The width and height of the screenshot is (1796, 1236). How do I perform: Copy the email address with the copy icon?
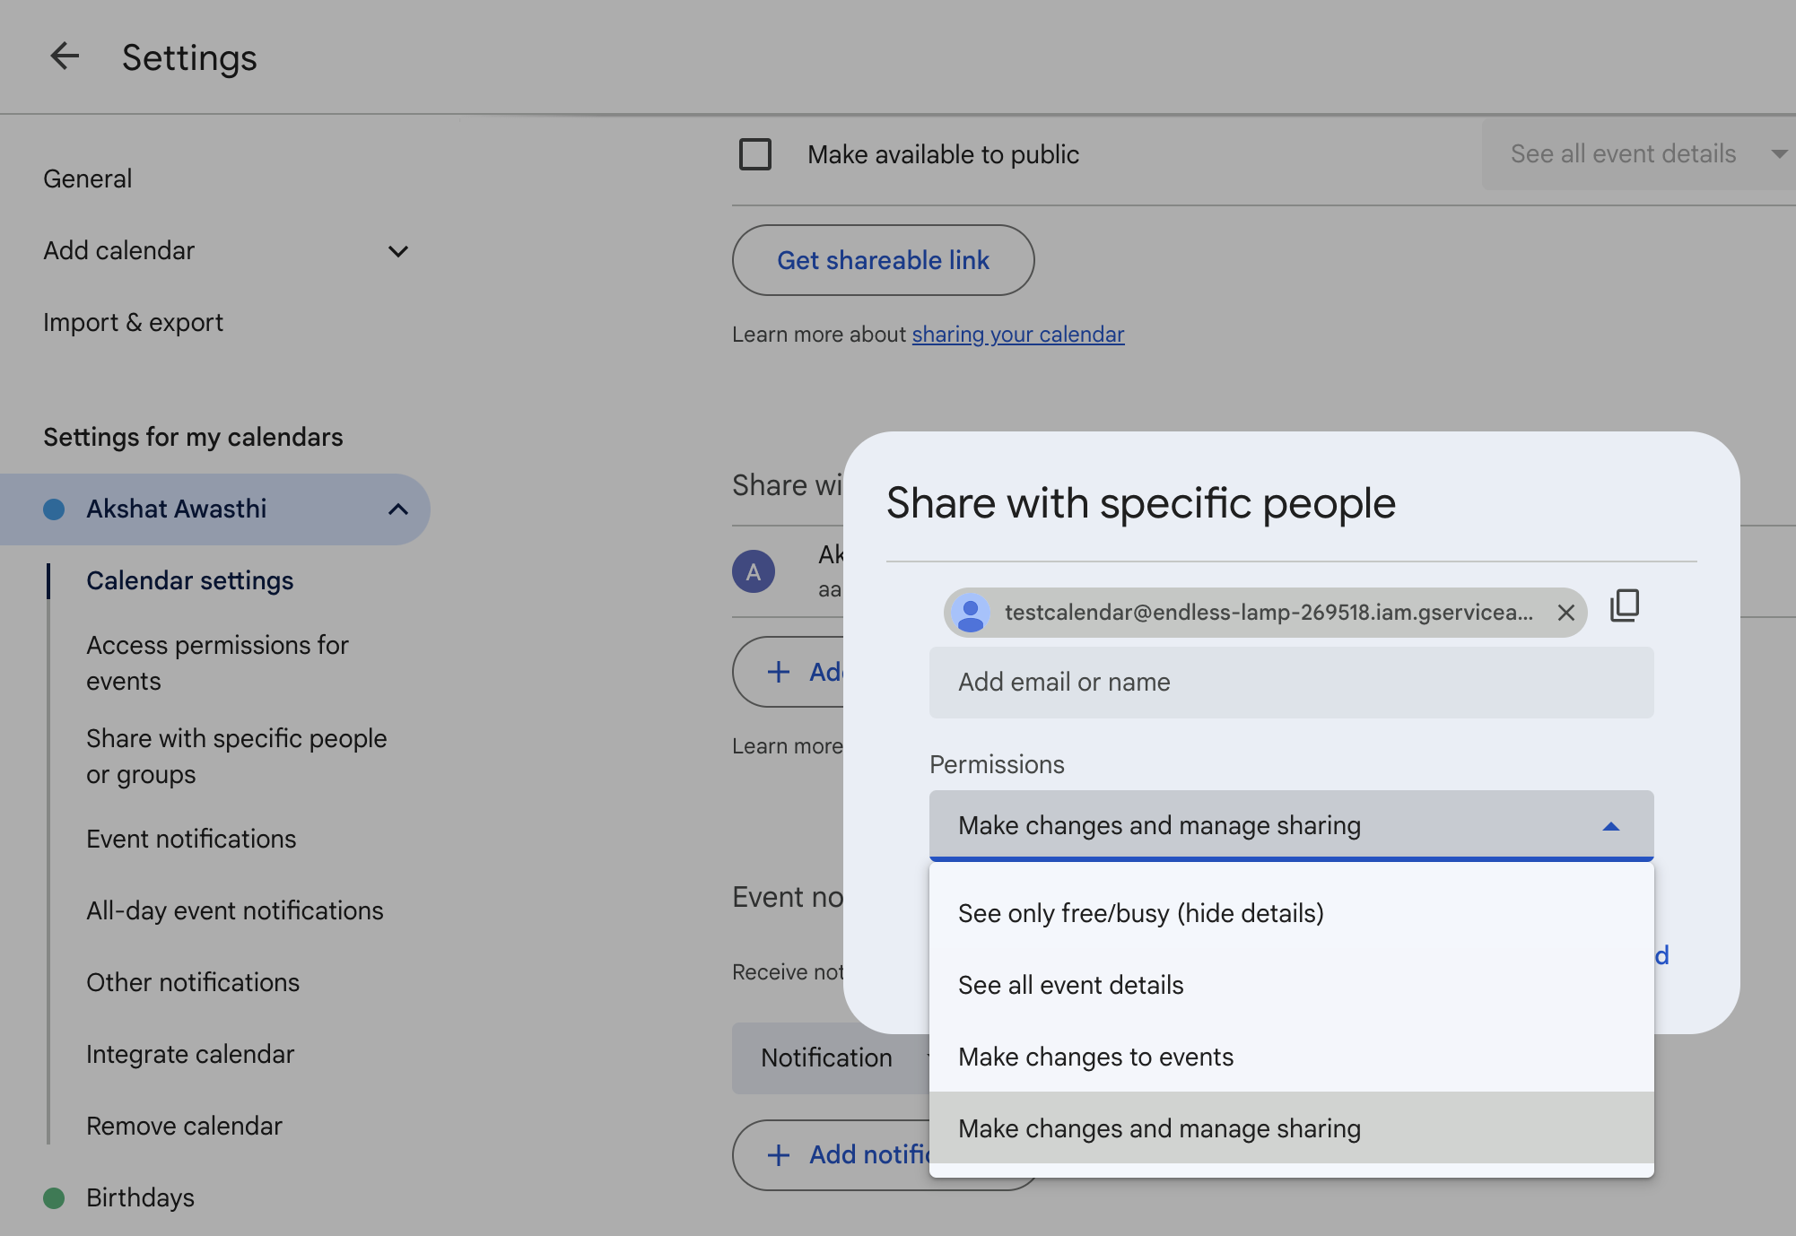click(x=1625, y=605)
